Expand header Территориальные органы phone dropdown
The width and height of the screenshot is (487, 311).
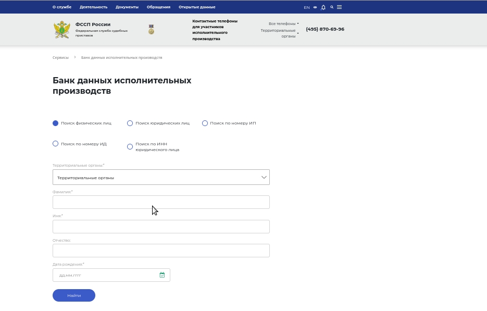click(x=280, y=33)
